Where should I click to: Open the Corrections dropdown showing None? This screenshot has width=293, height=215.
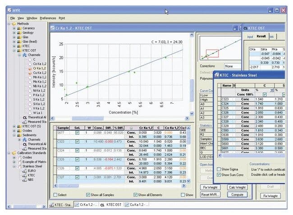point(233,66)
